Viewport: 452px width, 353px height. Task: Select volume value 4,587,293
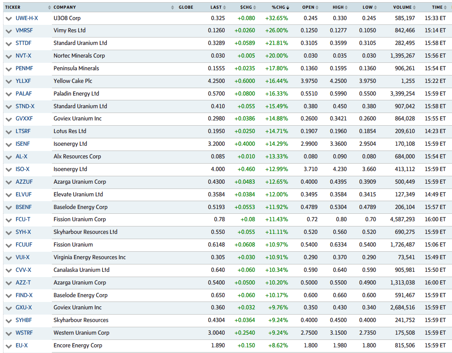coord(402,219)
